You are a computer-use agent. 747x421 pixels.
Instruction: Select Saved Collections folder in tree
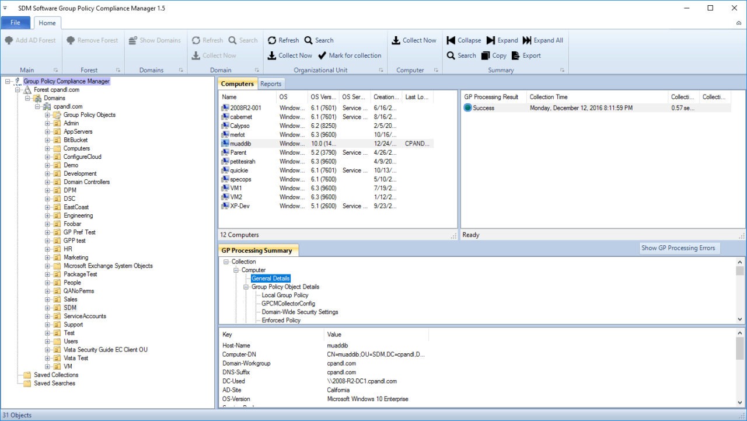55,375
